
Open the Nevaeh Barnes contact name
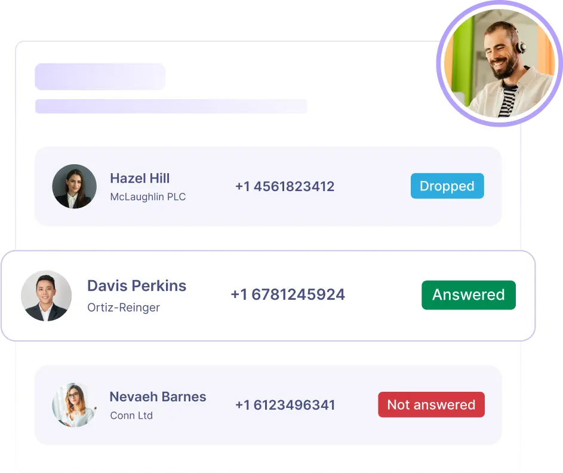pyautogui.click(x=158, y=397)
